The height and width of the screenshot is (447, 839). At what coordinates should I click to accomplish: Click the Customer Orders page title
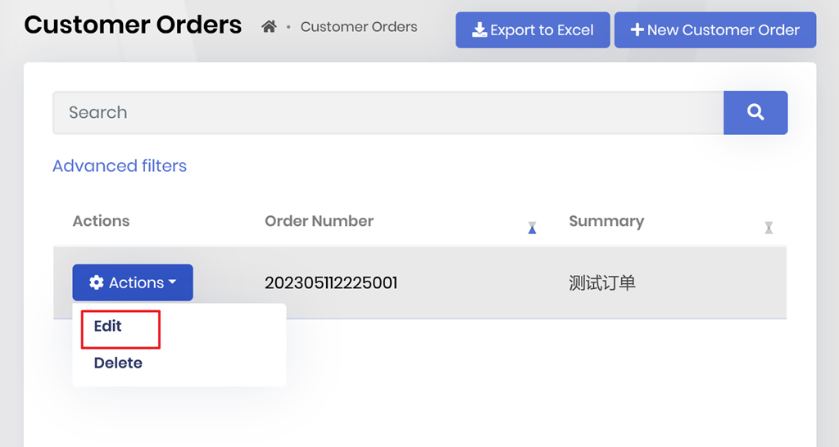(133, 25)
